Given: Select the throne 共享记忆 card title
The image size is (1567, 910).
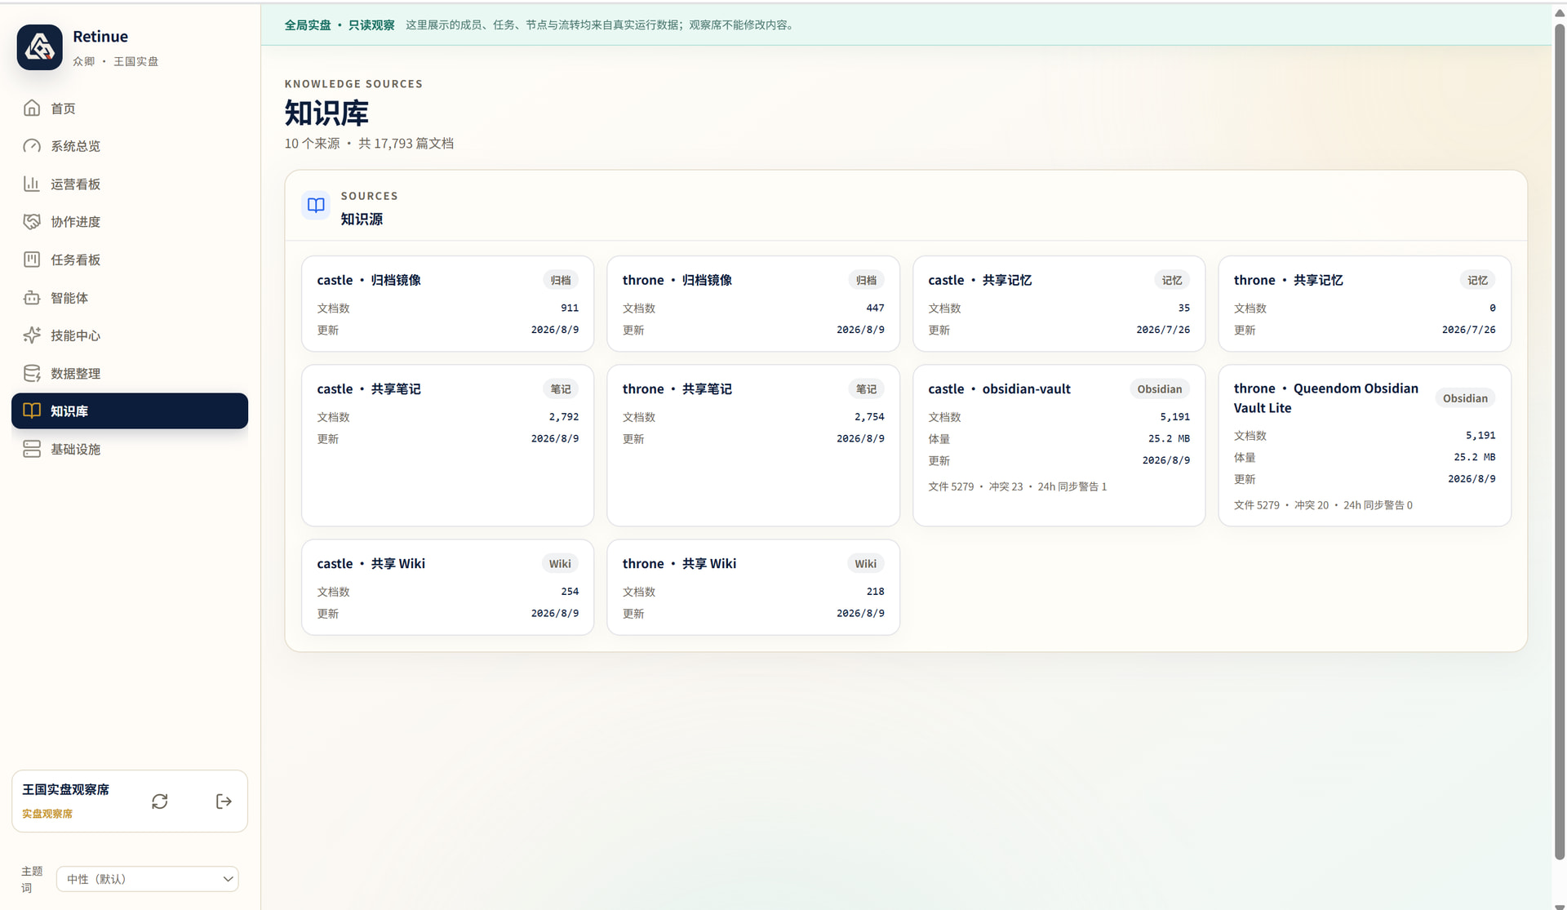Looking at the screenshot, I should tap(1289, 280).
